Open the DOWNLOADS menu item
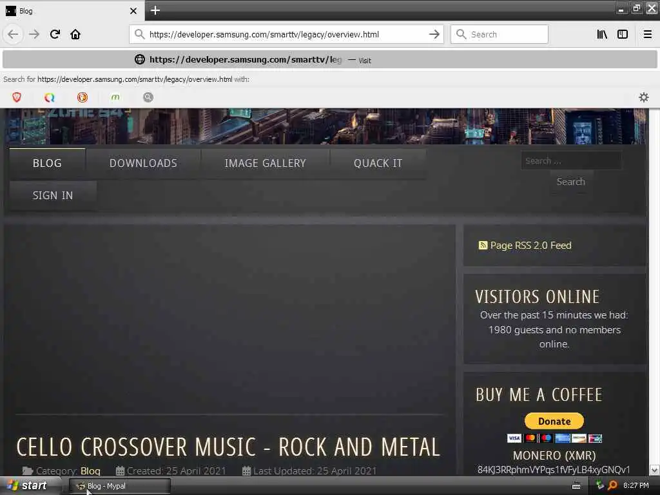The height and width of the screenshot is (495, 660). click(x=143, y=163)
